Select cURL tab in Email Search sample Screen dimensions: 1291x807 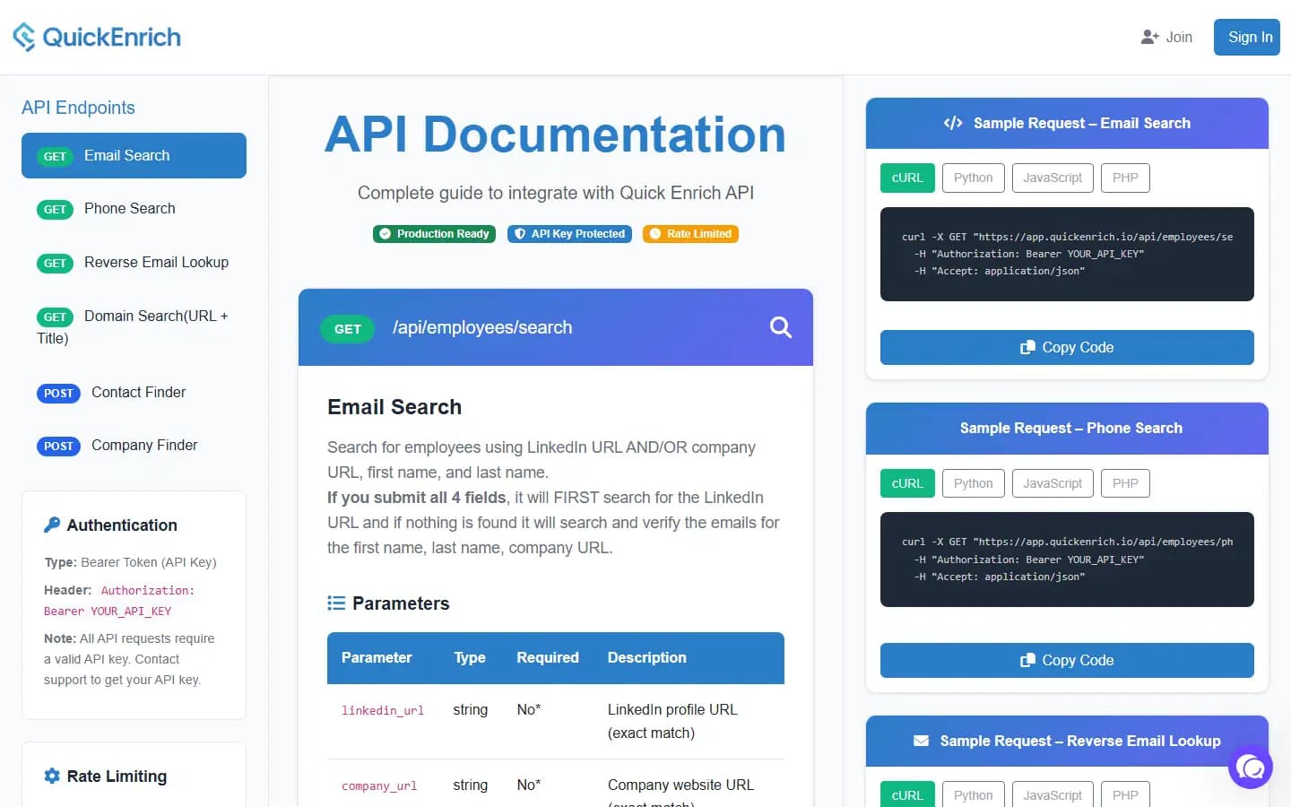(907, 178)
